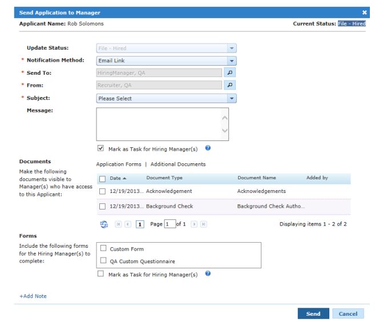The height and width of the screenshot is (330, 383).
Task: Click the From field search magnifier icon
Action: (x=229, y=85)
